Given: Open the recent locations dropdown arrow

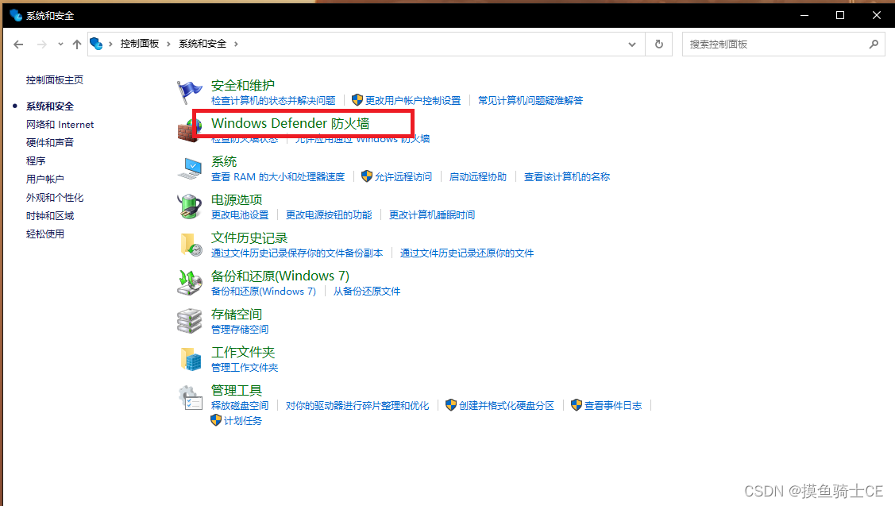Looking at the screenshot, I should [x=60, y=44].
